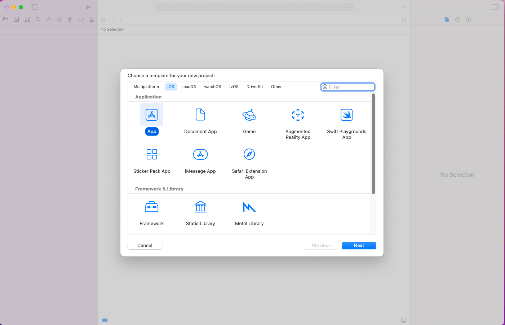Click the Cancel button
This screenshot has height=325, width=505.
145,246
